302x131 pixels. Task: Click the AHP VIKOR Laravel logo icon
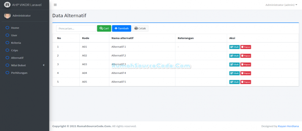[x=7, y=5]
